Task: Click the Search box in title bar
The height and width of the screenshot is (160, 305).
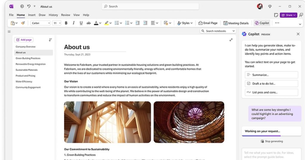Action: (150, 7)
